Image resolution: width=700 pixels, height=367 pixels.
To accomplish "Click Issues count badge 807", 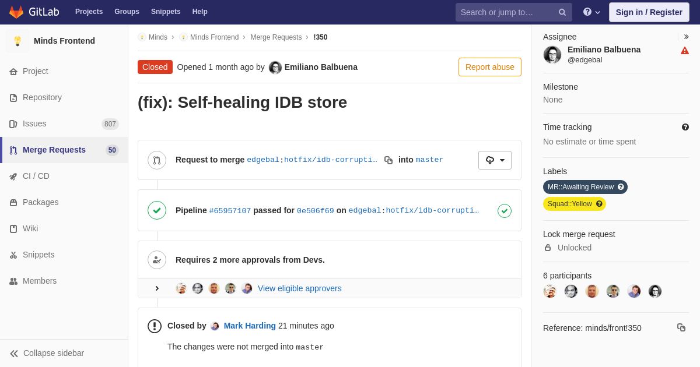I will click(110, 124).
